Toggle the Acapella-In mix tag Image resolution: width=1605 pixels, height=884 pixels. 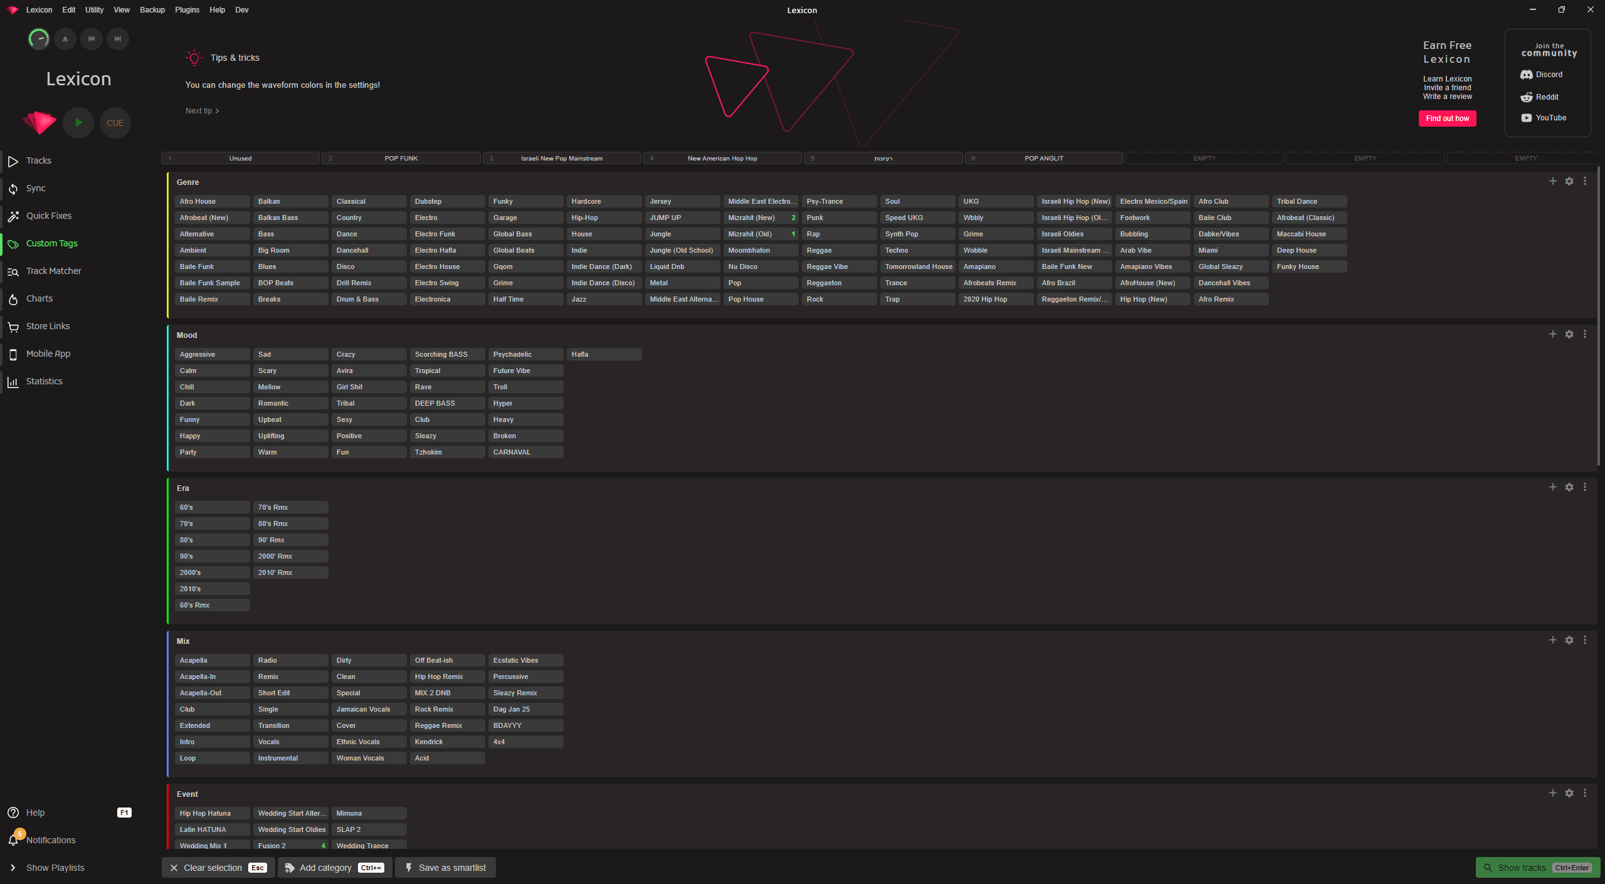[x=213, y=676]
